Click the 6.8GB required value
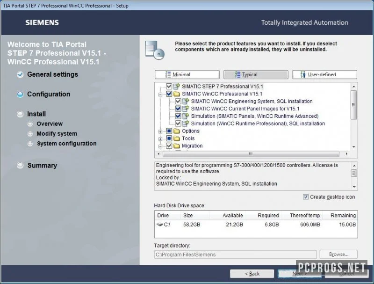374x284 pixels. tap(272, 225)
